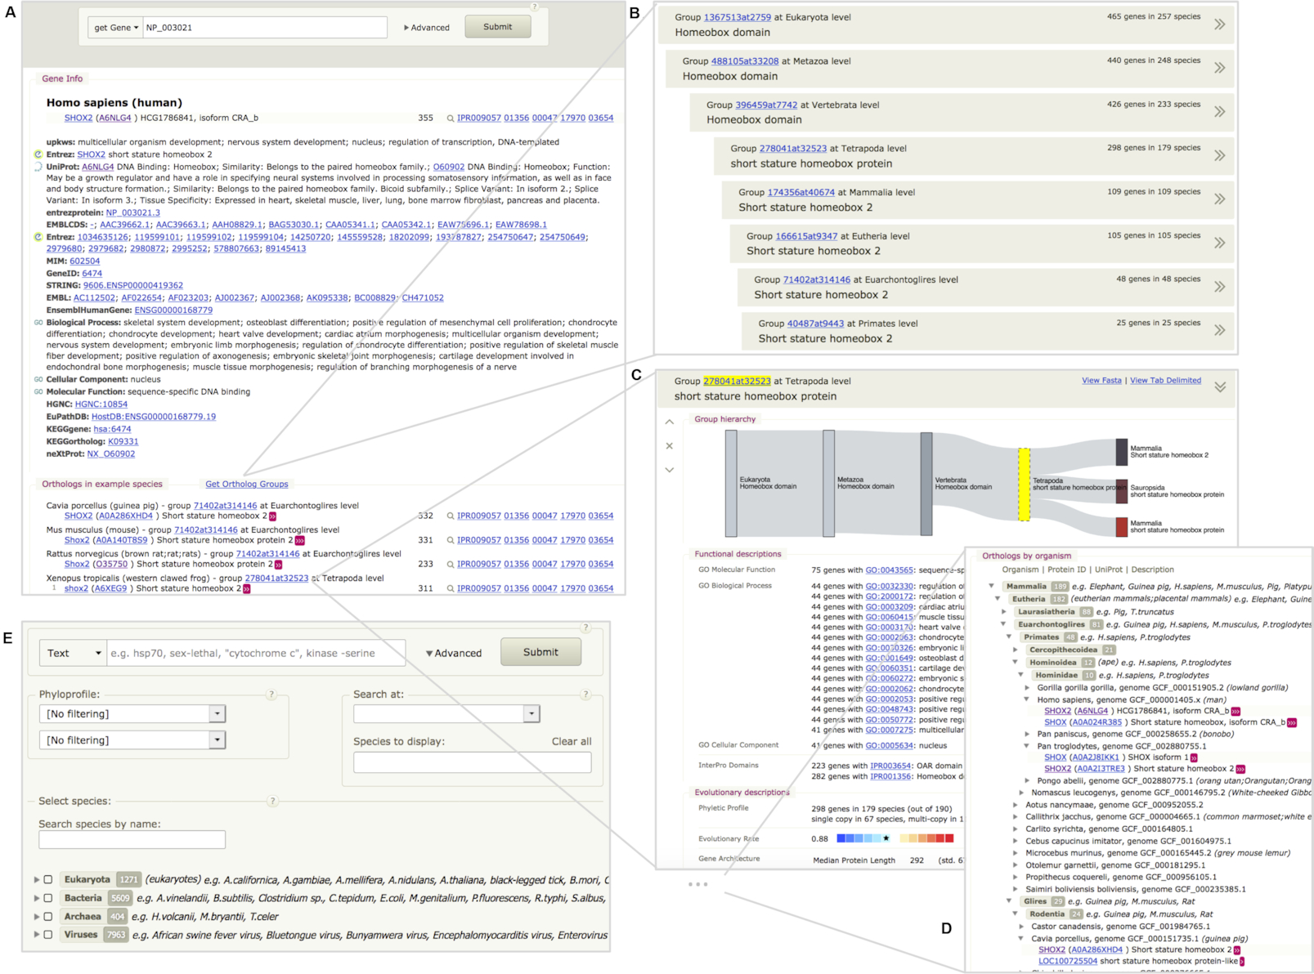Click the Evolutionary descriptions section label

coord(742,793)
